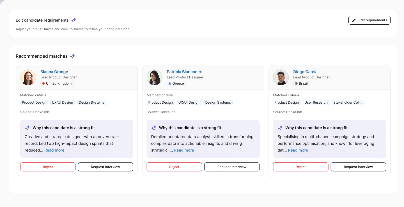The height and width of the screenshot is (207, 404).
Task: Click the Brazil flag icon
Action: point(296,83)
